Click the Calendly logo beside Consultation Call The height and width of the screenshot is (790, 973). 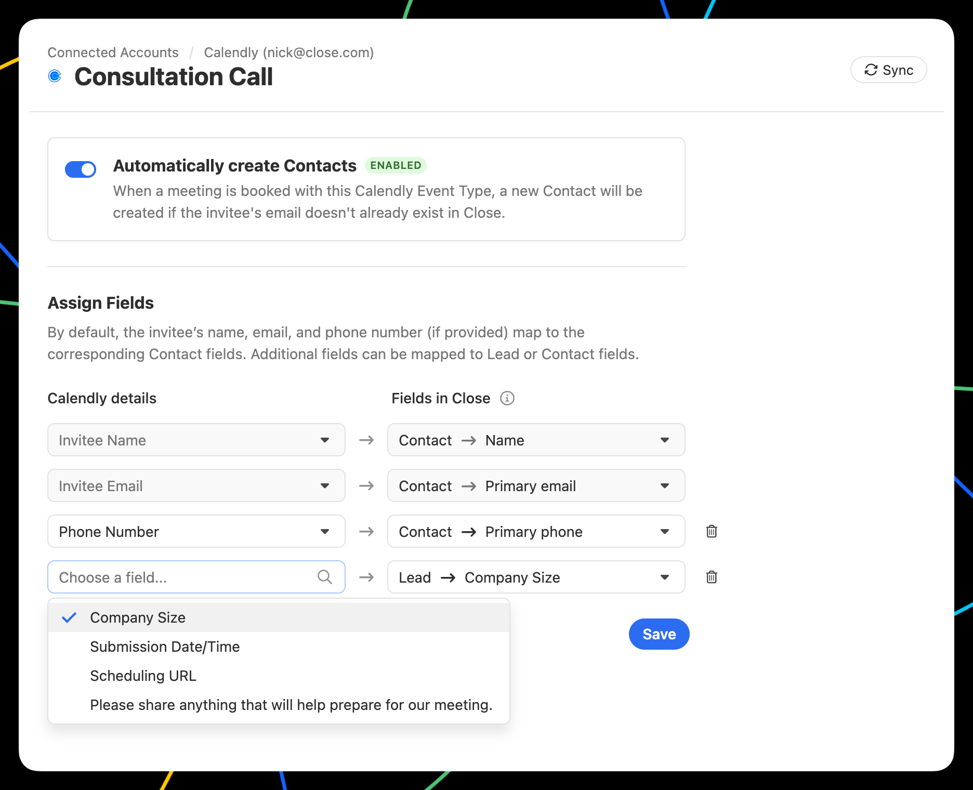55,76
